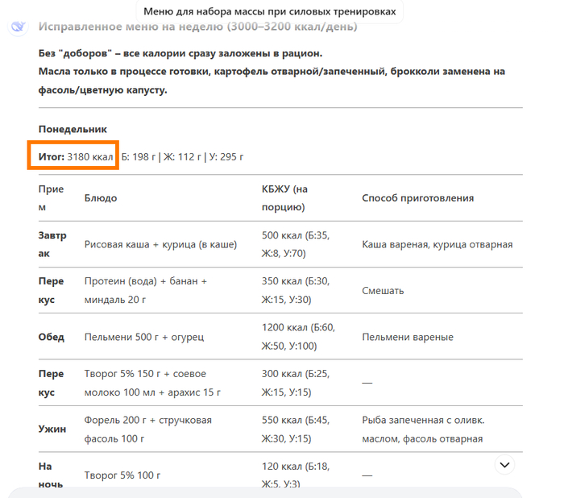Click the Обед row label
Screen dimensions: 564x498
(52, 337)
